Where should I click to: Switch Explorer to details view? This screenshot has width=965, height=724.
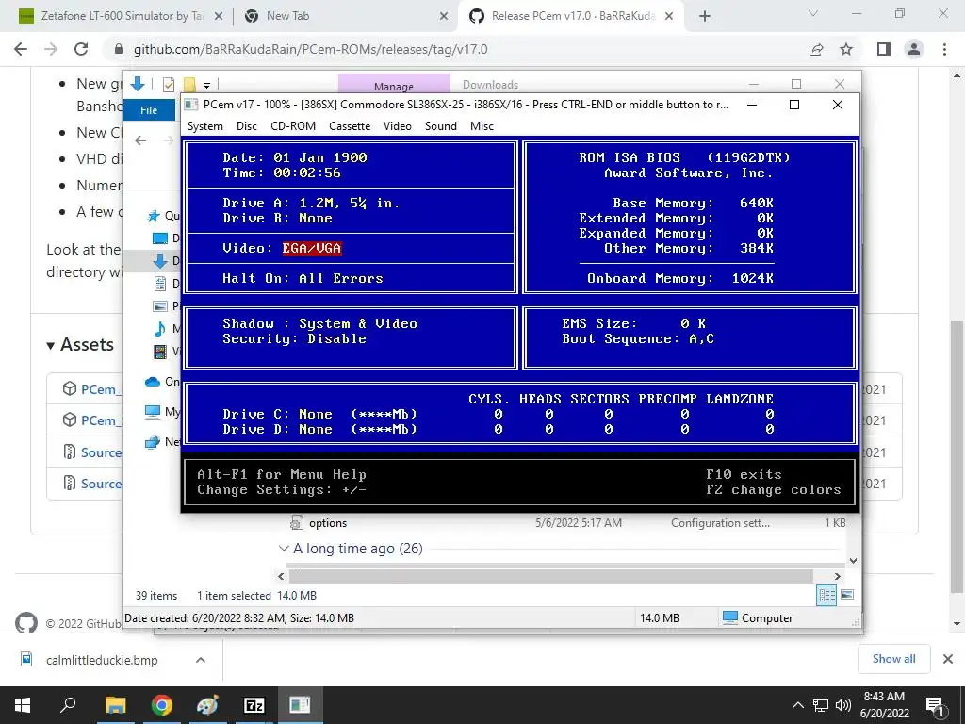pyautogui.click(x=826, y=595)
